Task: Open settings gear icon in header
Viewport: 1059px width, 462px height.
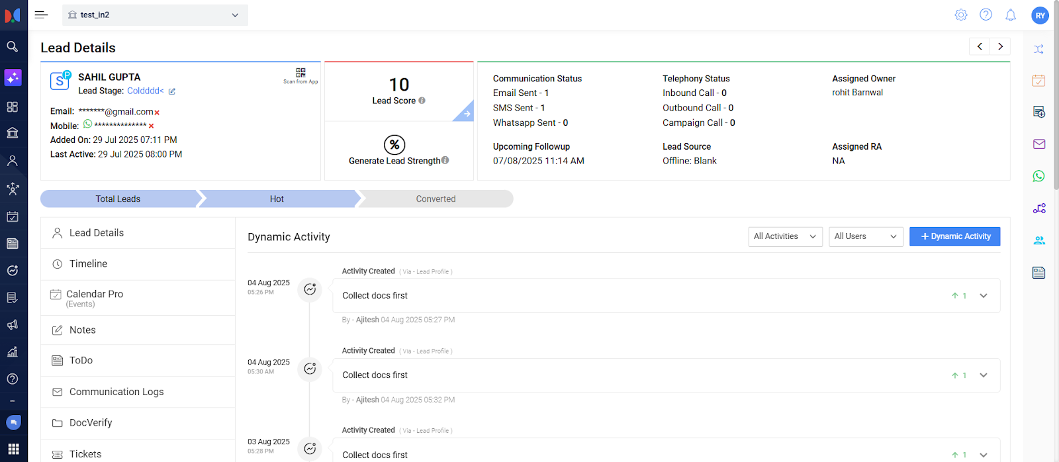Action: pyautogui.click(x=960, y=15)
